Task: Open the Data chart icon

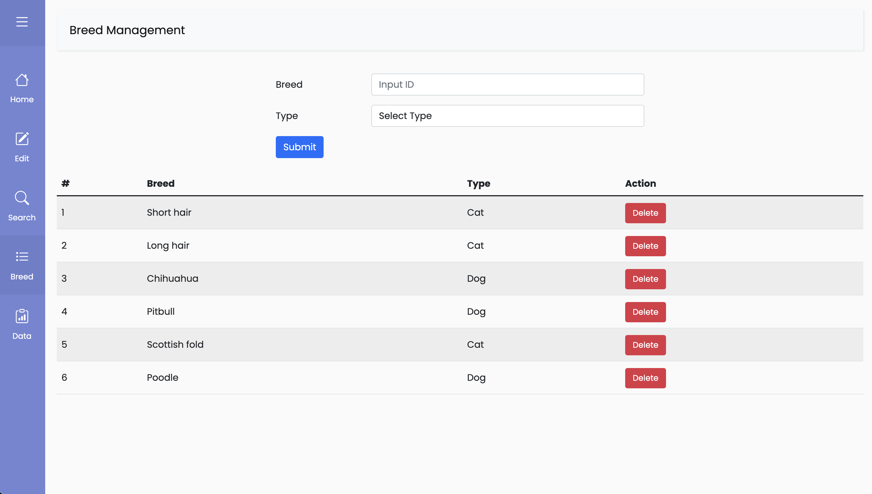Action: point(22,316)
